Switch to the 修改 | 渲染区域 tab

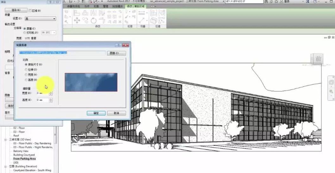pos(136,6)
